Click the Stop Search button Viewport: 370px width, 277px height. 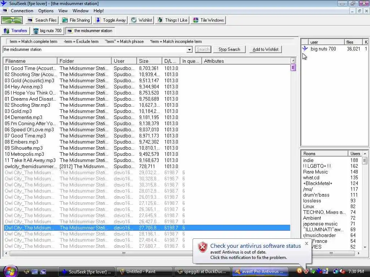pyautogui.click(x=229, y=49)
